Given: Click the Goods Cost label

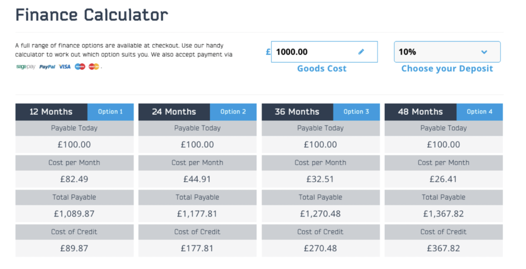Looking at the screenshot, I should coord(322,69).
